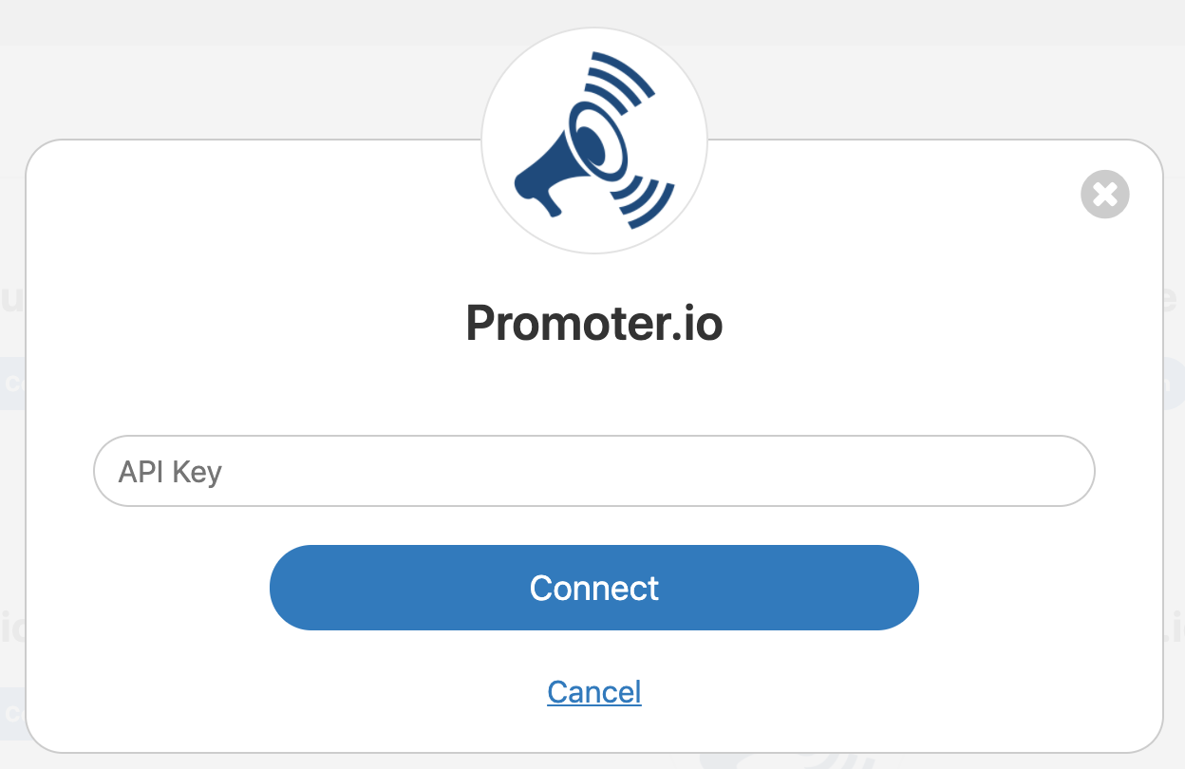Choose the underlined Cancel text
The image size is (1185, 769).
pyautogui.click(x=594, y=692)
